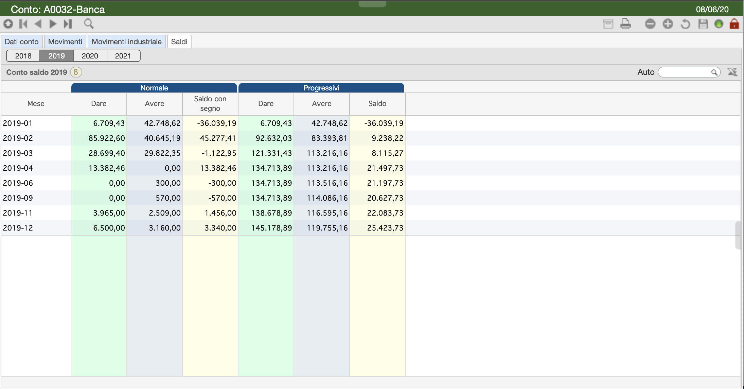Select the 2019-03 month cell
The image size is (744, 389).
tap(36, 153)
